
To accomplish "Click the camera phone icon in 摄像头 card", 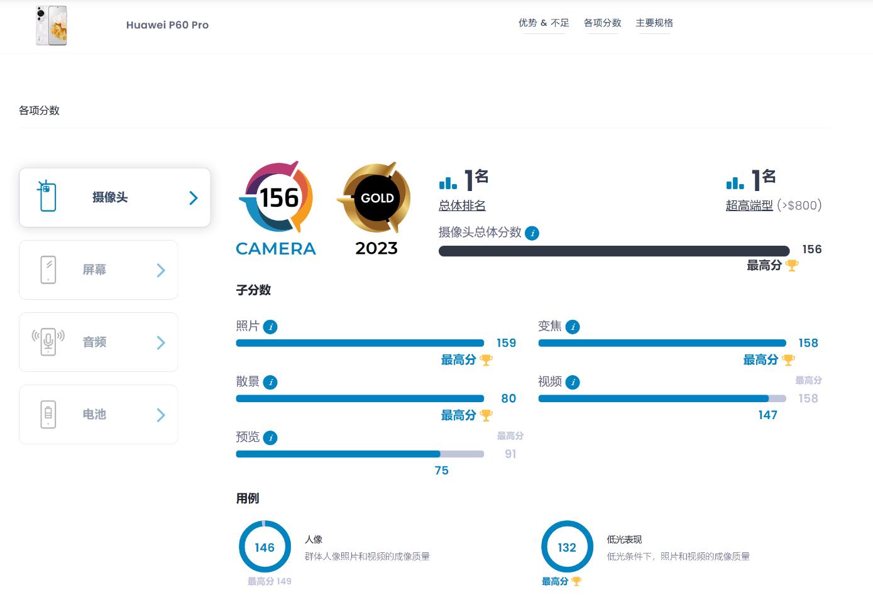I will point(47,196).
